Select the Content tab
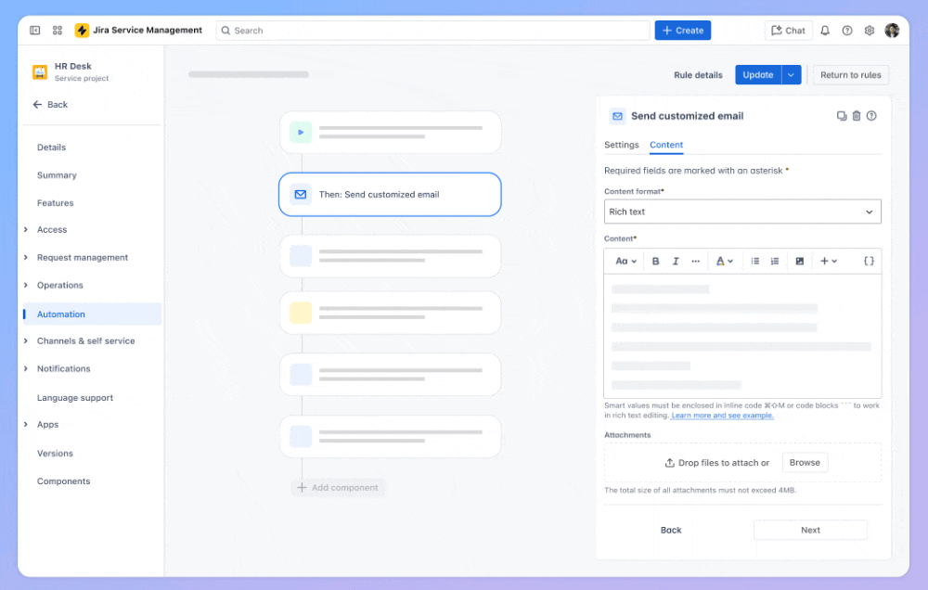The image size is (928, 590). point(666,145)
